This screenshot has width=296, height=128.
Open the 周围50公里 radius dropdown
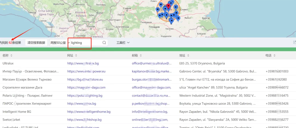tap(60, 43)
